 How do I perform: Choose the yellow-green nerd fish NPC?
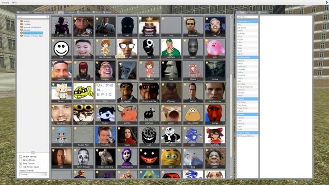(83, 92)
